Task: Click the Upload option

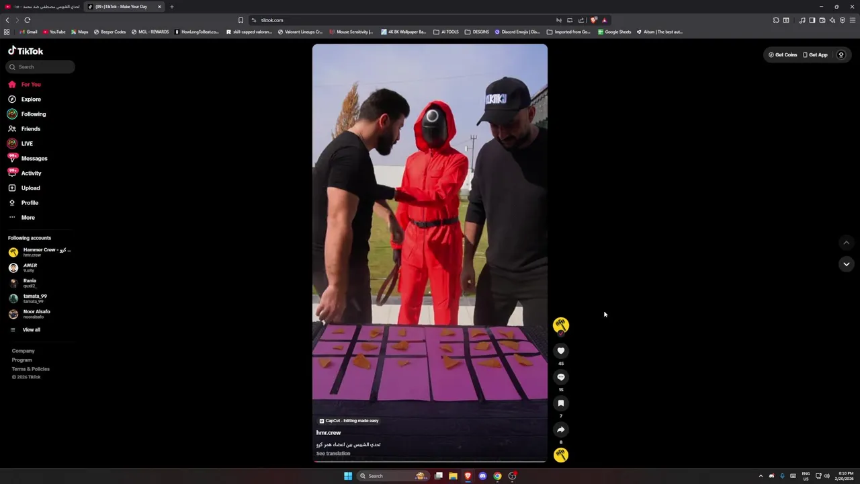Action: pyautogui.click(x=24, y=188)
